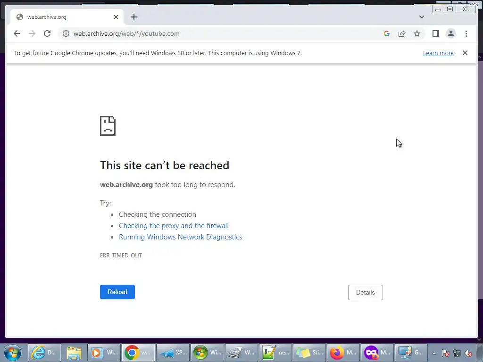Open Windows Explorer folder in taskbar

[74, 353]
